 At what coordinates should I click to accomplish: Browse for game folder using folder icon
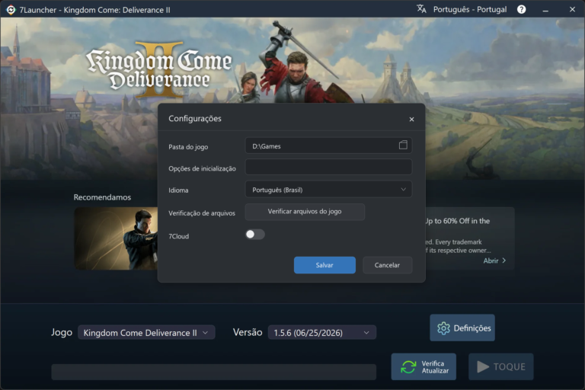tap(403, 145)
